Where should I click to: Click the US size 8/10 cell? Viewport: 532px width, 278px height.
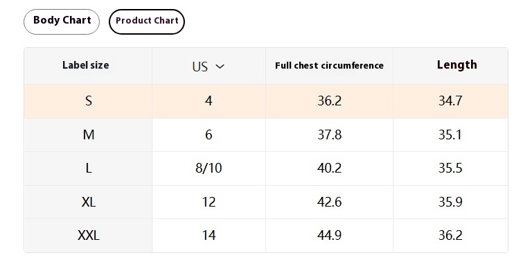click(x=209, y=168)
